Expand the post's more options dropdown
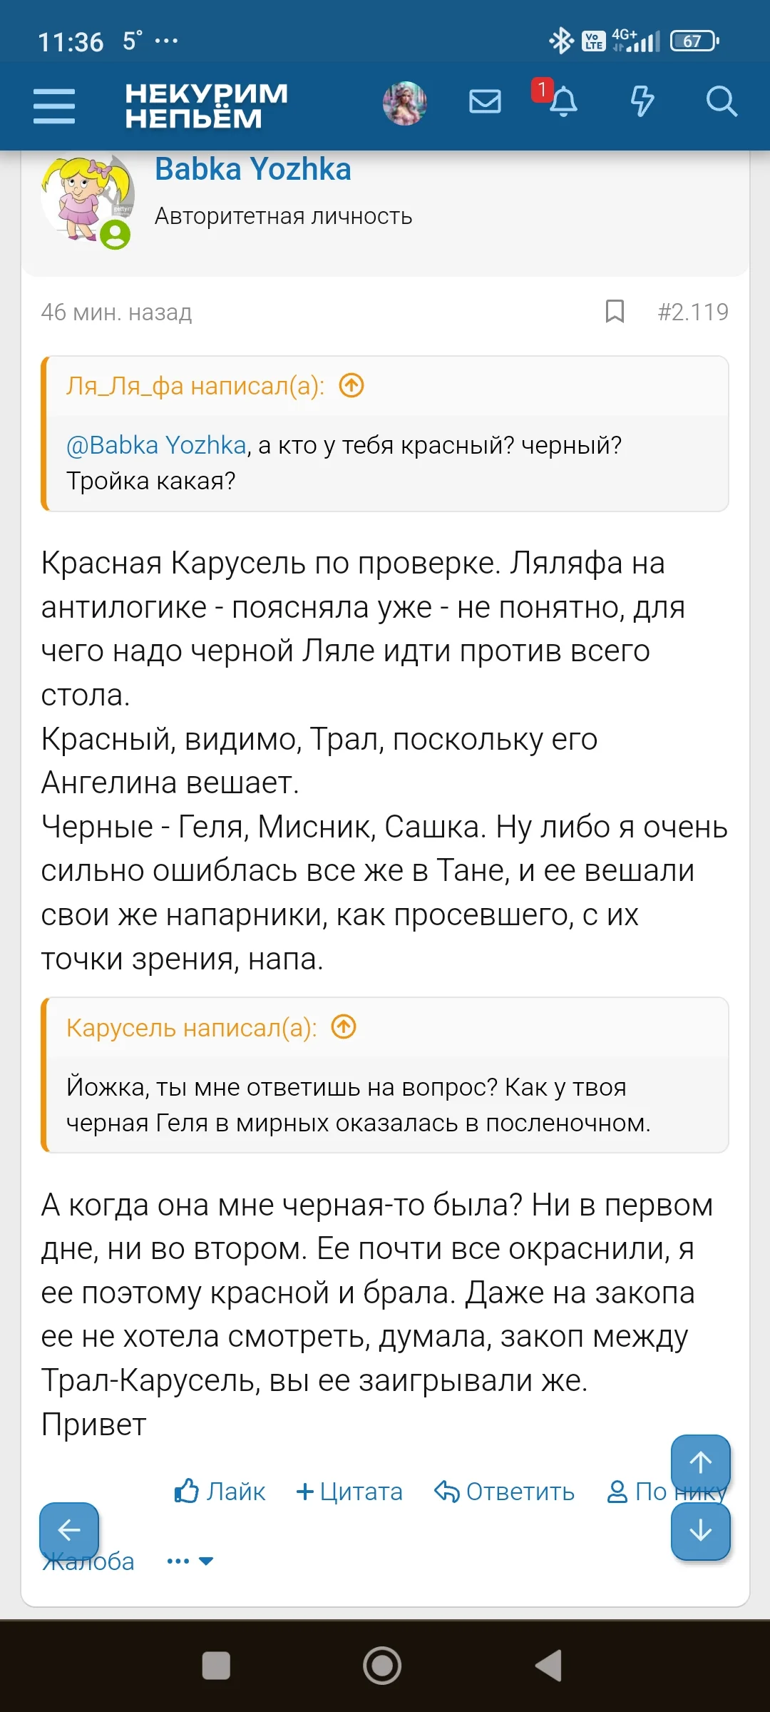 [190, 1561]
